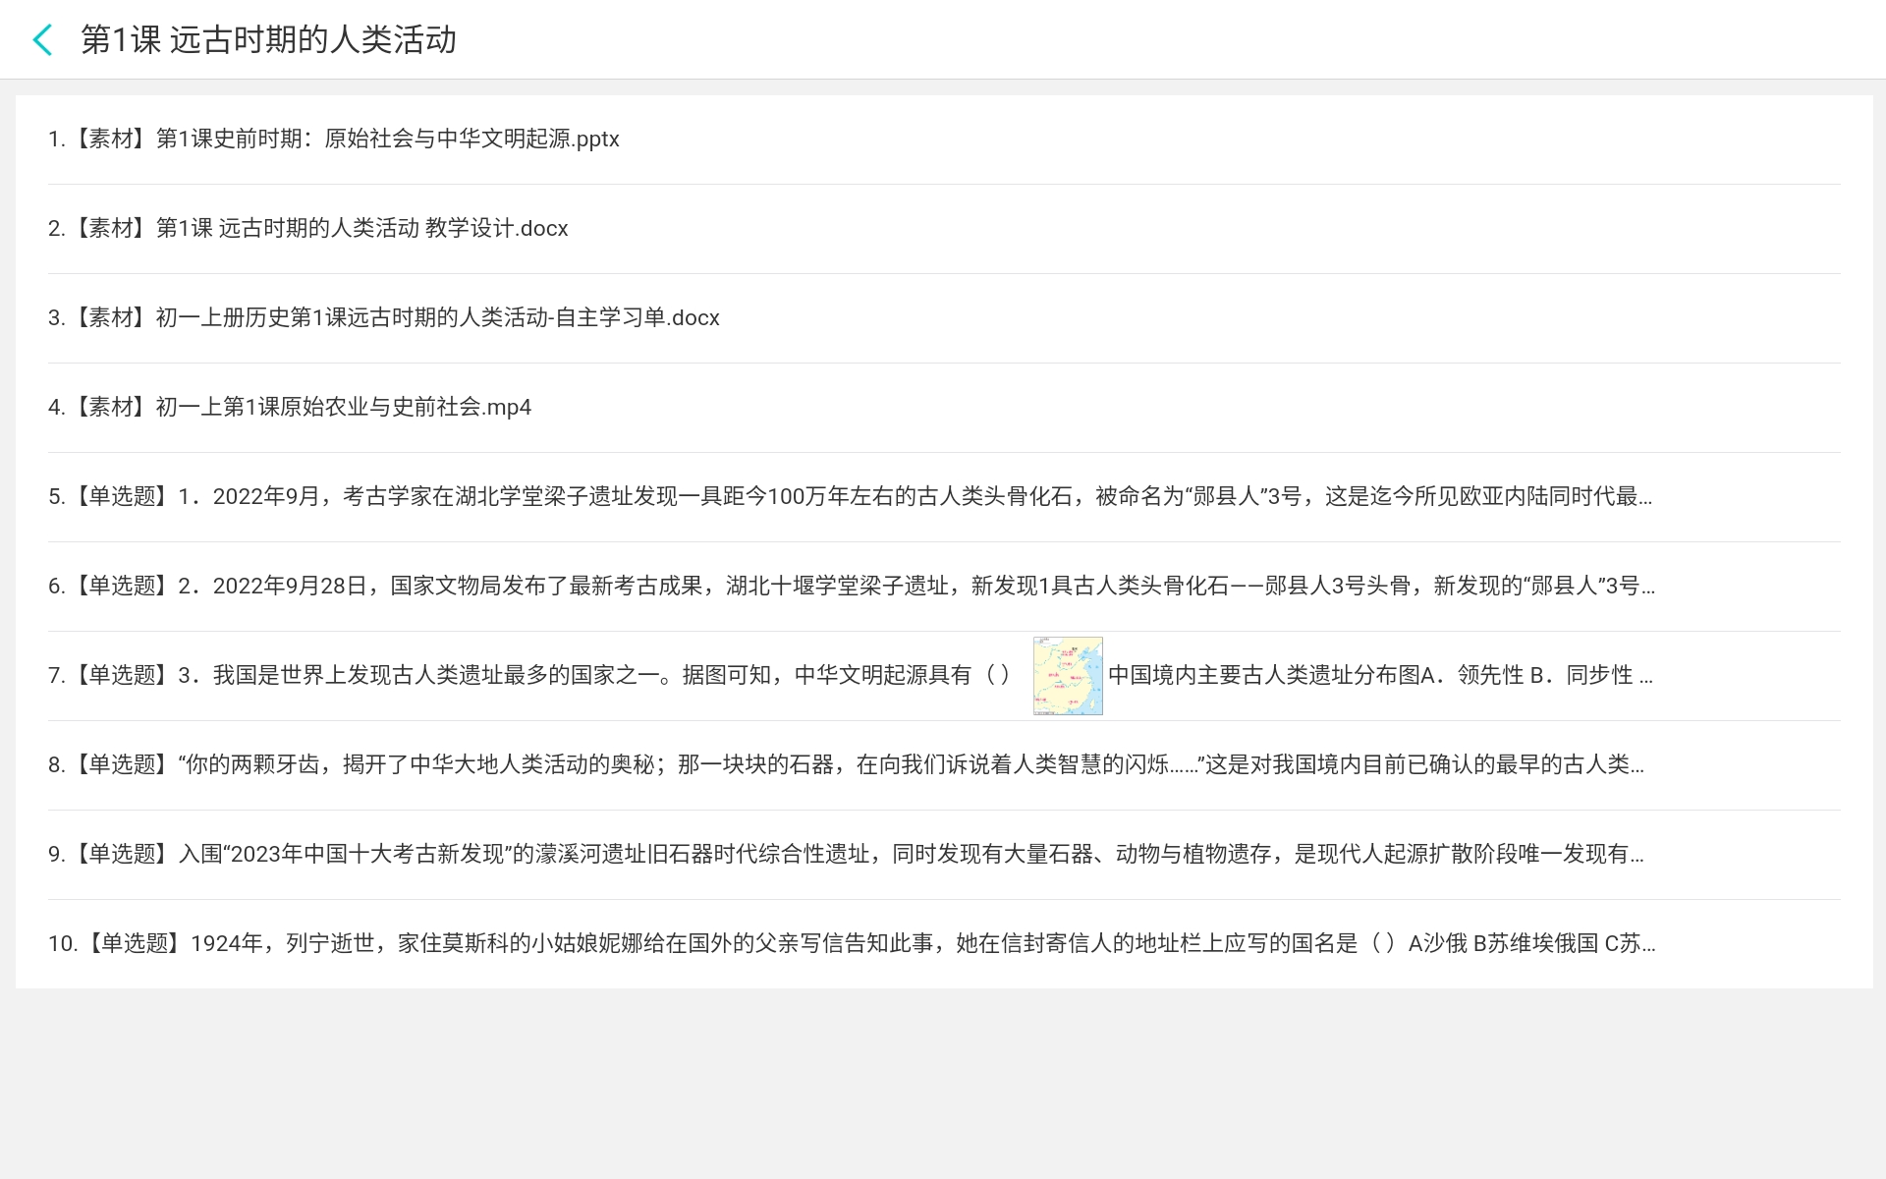Open the 自主学习单.docx worksheet item
Viewport: 1886px width, 1179px height.
click(x=437, y=318)
